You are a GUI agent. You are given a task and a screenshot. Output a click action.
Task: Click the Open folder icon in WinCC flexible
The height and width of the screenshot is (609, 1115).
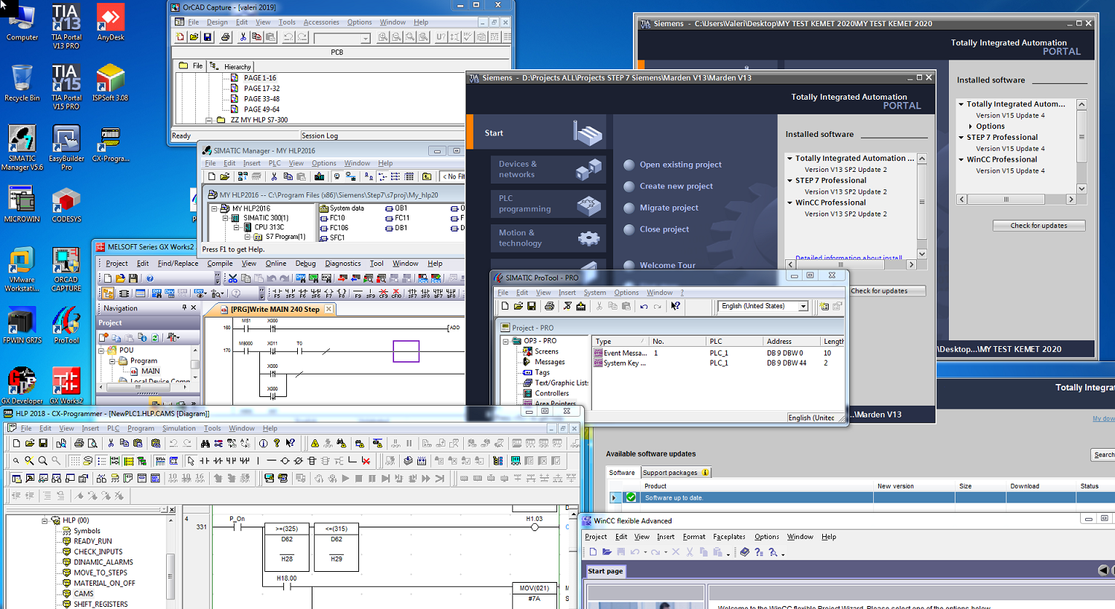[x=607, y=552]
